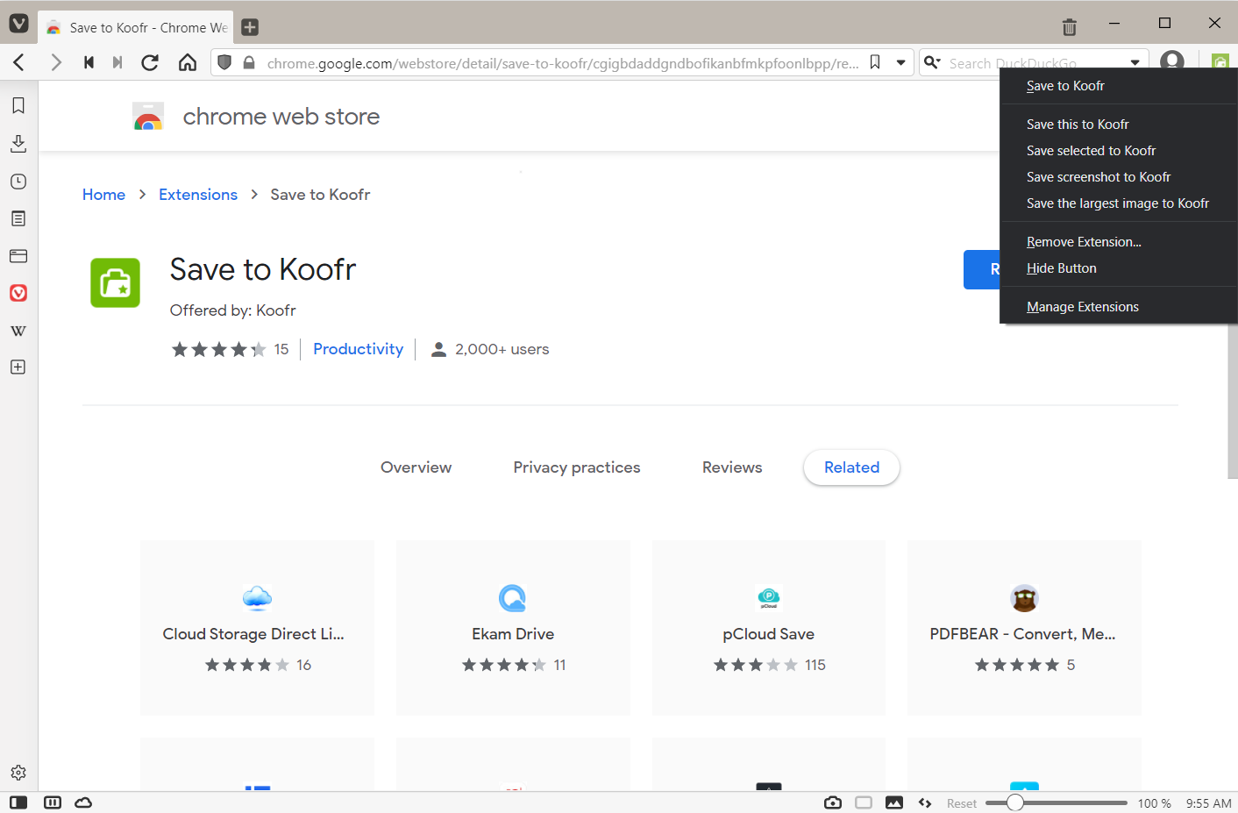This screenshot has width=1238, height=813.
Task: Switch to the Privacy practices tab
Action: [x=577, y=467]
